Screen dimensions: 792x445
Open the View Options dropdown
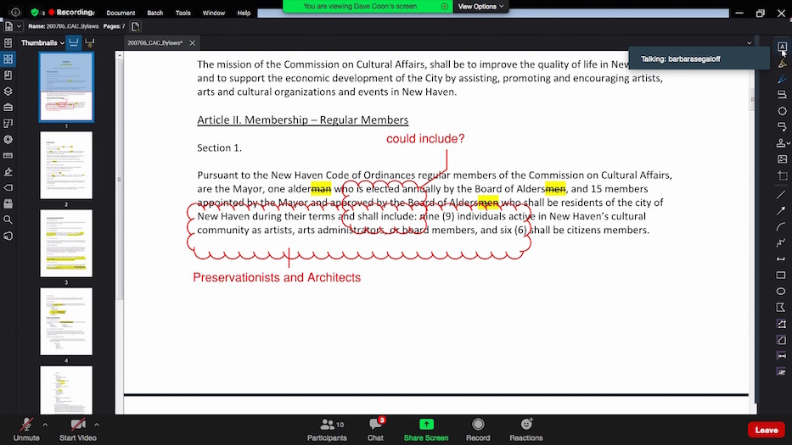click(480, 7)
